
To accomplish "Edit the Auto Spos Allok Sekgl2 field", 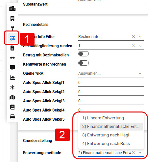I will pos(111,92).
